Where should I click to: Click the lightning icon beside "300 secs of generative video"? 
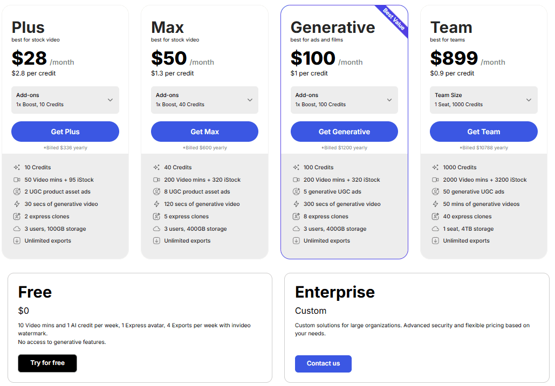click(296, 204)
